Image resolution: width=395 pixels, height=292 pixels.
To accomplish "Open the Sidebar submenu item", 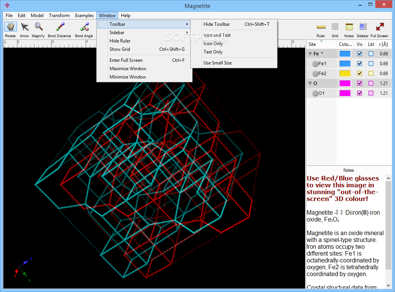I will pyautogui.click(x=144, y=33).
